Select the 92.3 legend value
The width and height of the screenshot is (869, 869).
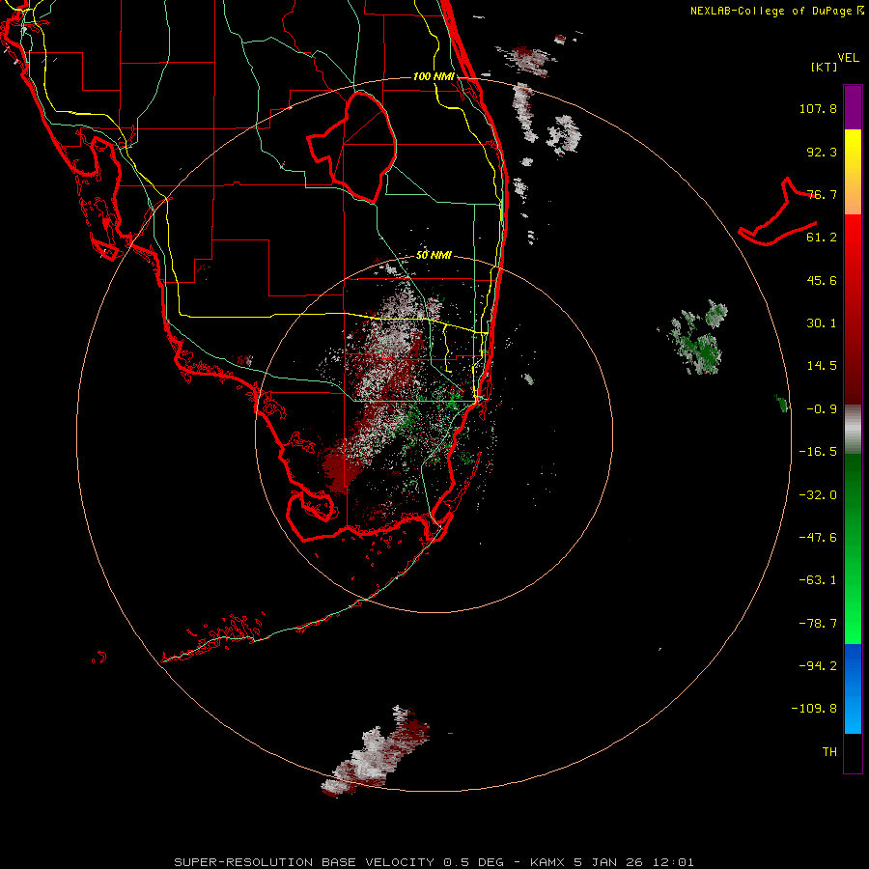(822, 152)
